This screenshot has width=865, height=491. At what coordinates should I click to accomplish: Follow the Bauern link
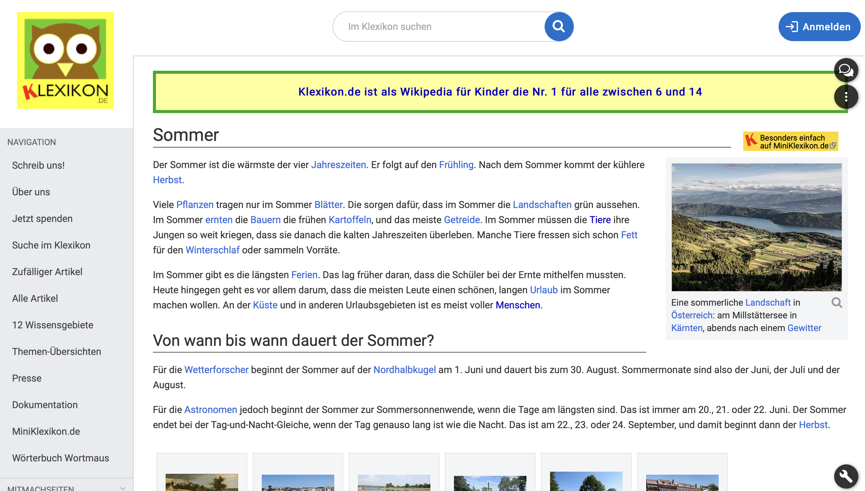[265, 220]
